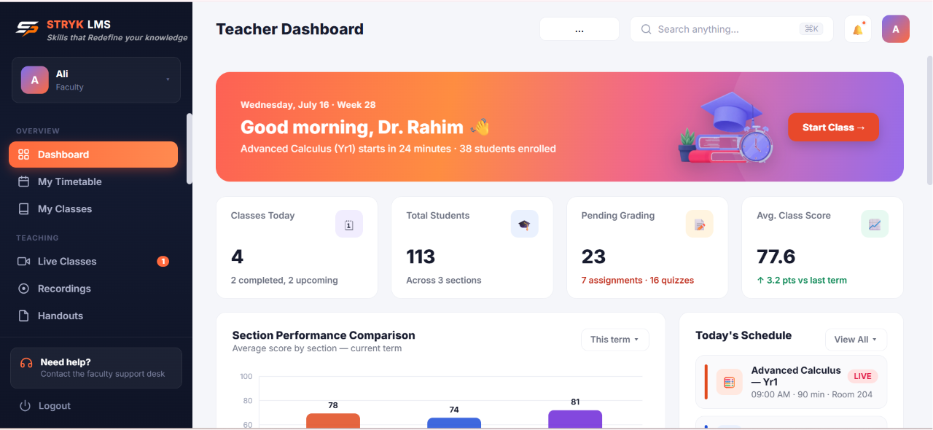Click the Total Students value 113
The height and width of the screenshot is (430, 933).
click(421, 257)
